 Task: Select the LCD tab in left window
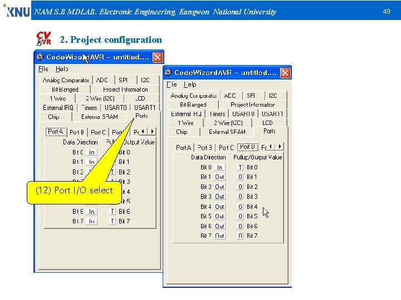point(140,98)
